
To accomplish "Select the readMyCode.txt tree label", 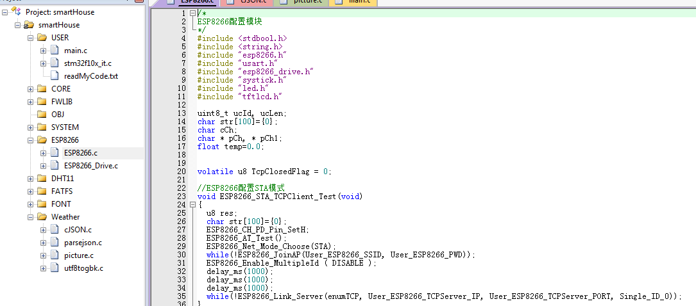I will tap(91, 76).
